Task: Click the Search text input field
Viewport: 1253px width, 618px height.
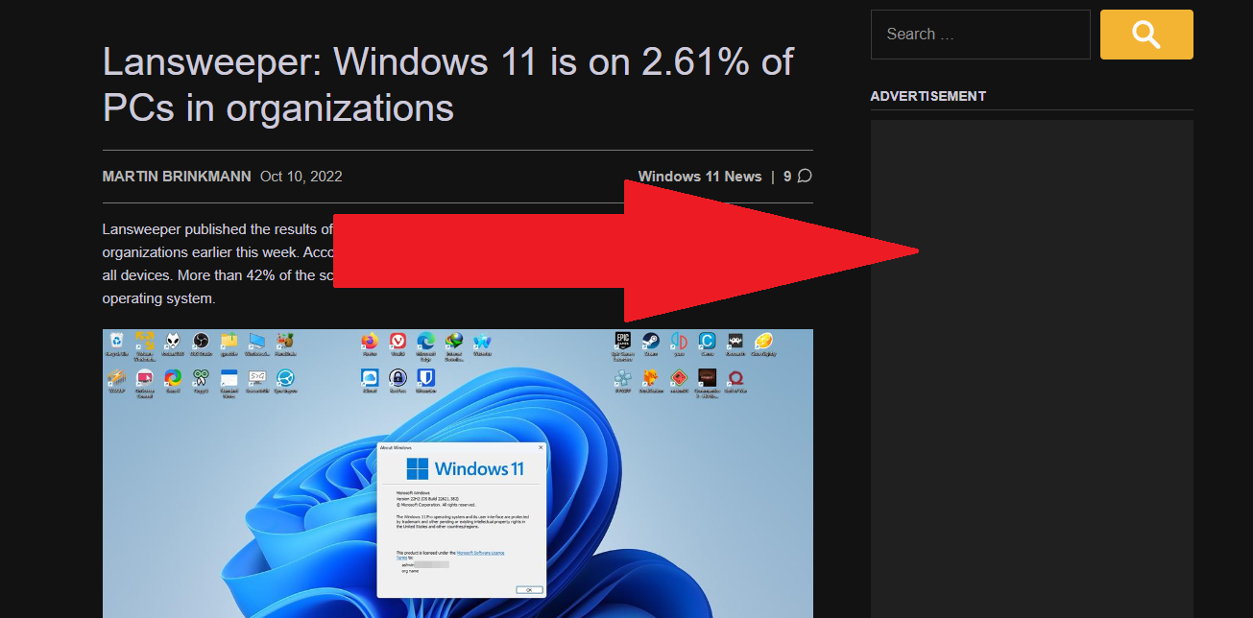Action: point(980,35)
